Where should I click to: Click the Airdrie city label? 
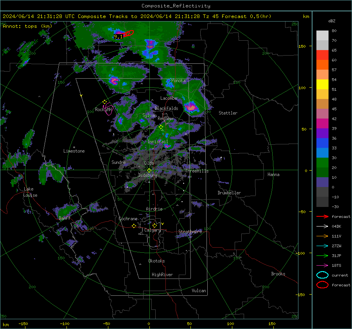click(x=154, y=209)
